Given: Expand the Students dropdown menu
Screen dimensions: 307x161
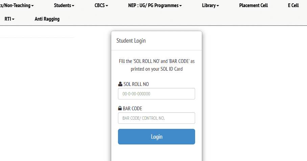Looking at the screenshot, I should (x=64, y=6).
